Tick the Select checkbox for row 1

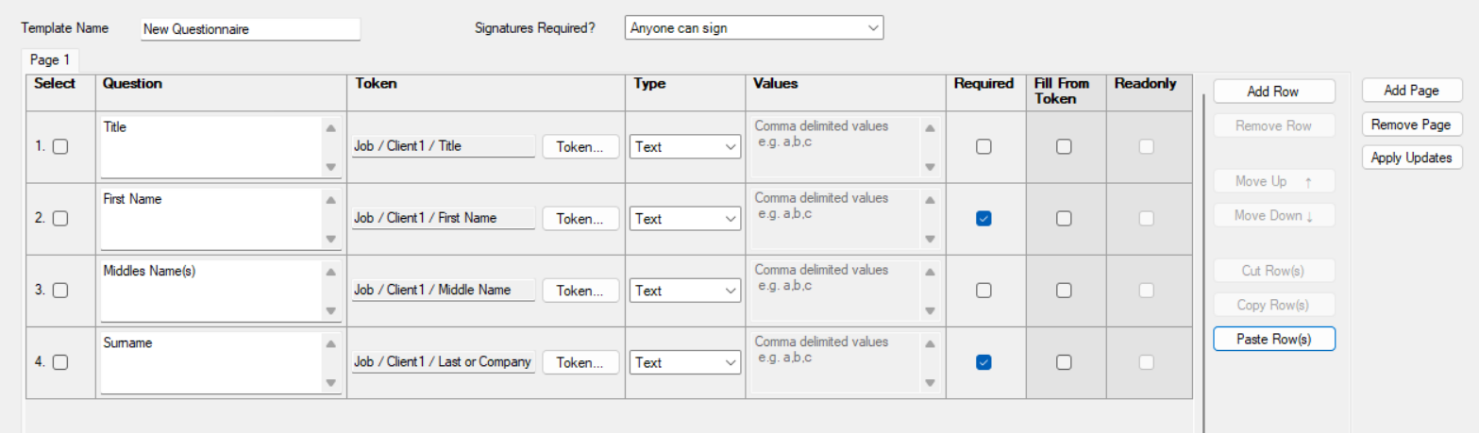pyautogui.click(x=60, y=147)
